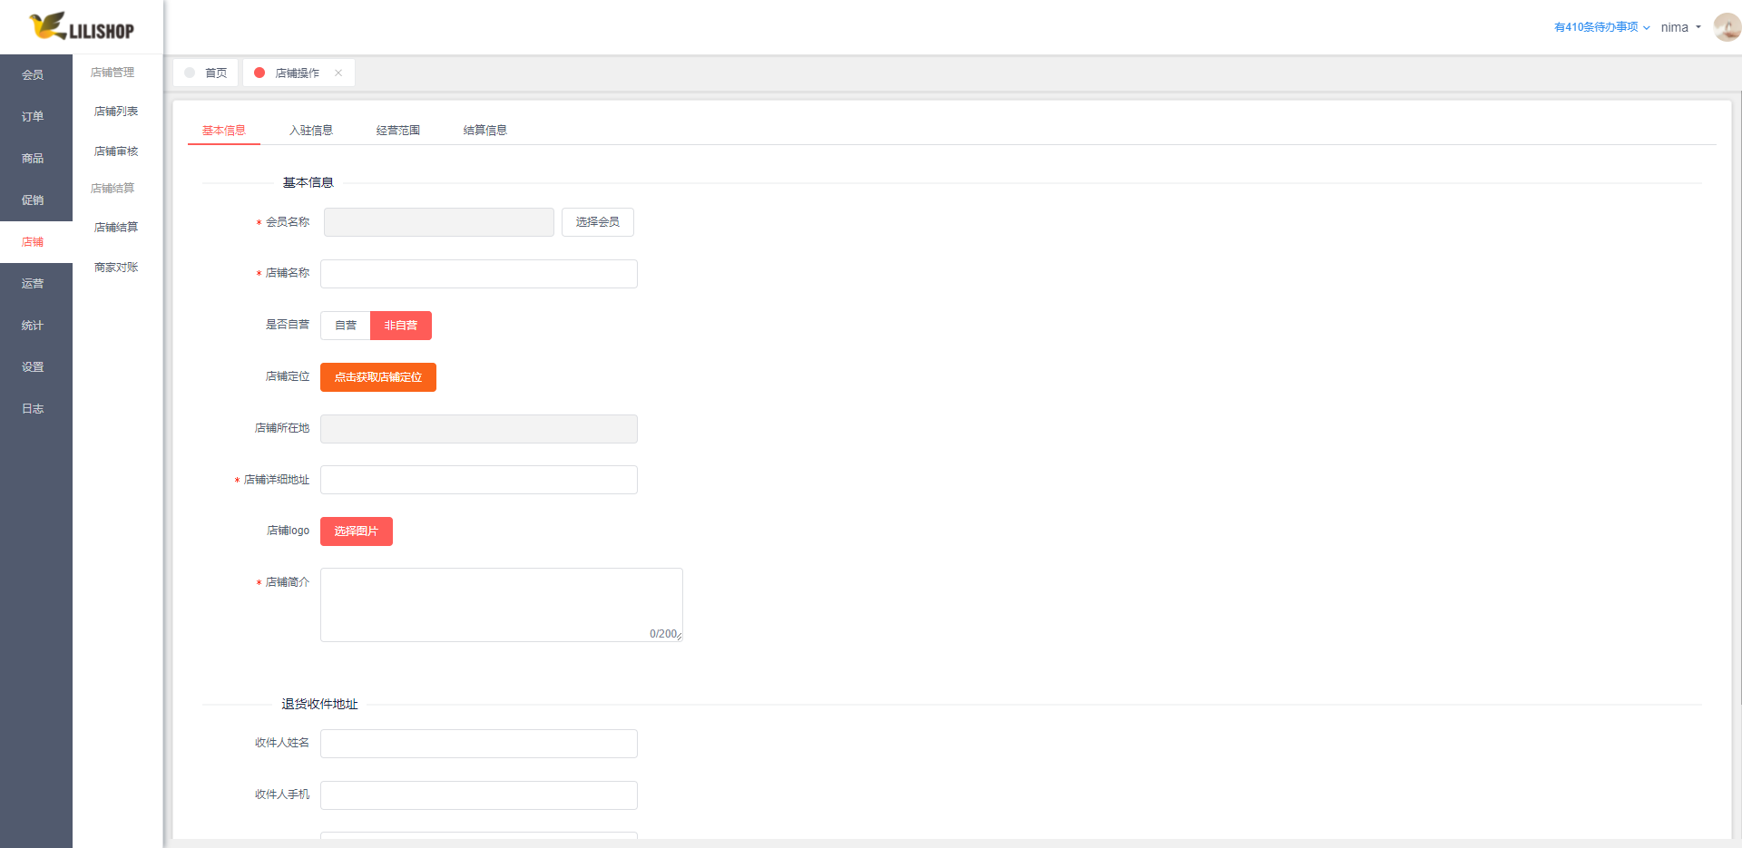The image size is (1742, 848).
Task: Open 日志 in the sidebar
Action: [36, 409]
